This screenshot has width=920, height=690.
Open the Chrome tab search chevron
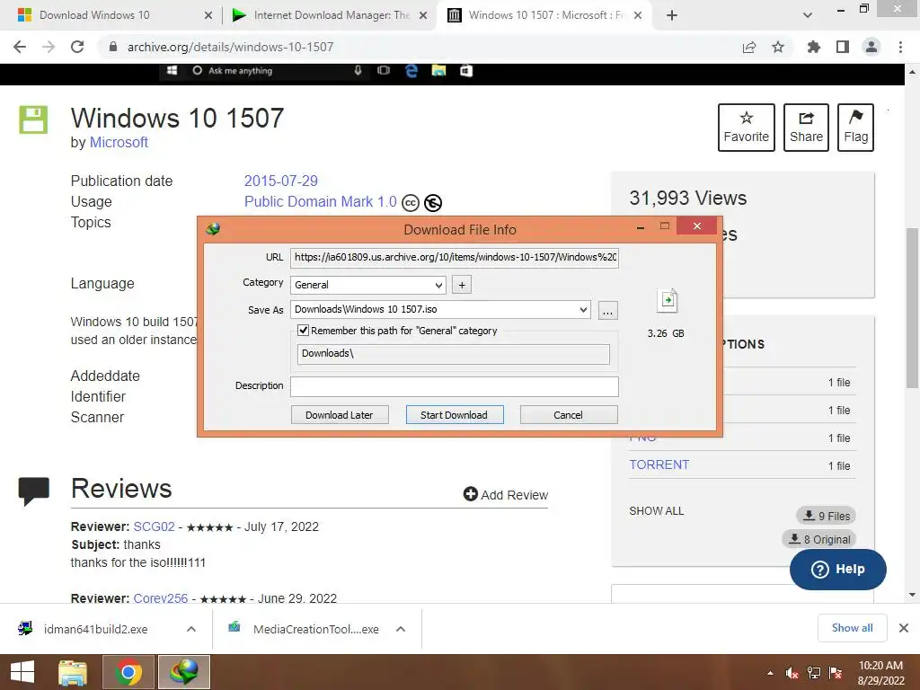pos(808,15)
